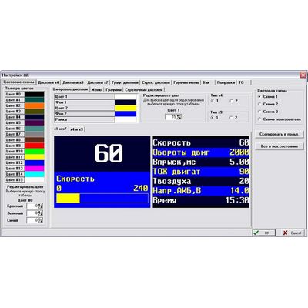Select the Фон 1 row in table
This screenshot has width=308, height=308.
coord(85,102)
